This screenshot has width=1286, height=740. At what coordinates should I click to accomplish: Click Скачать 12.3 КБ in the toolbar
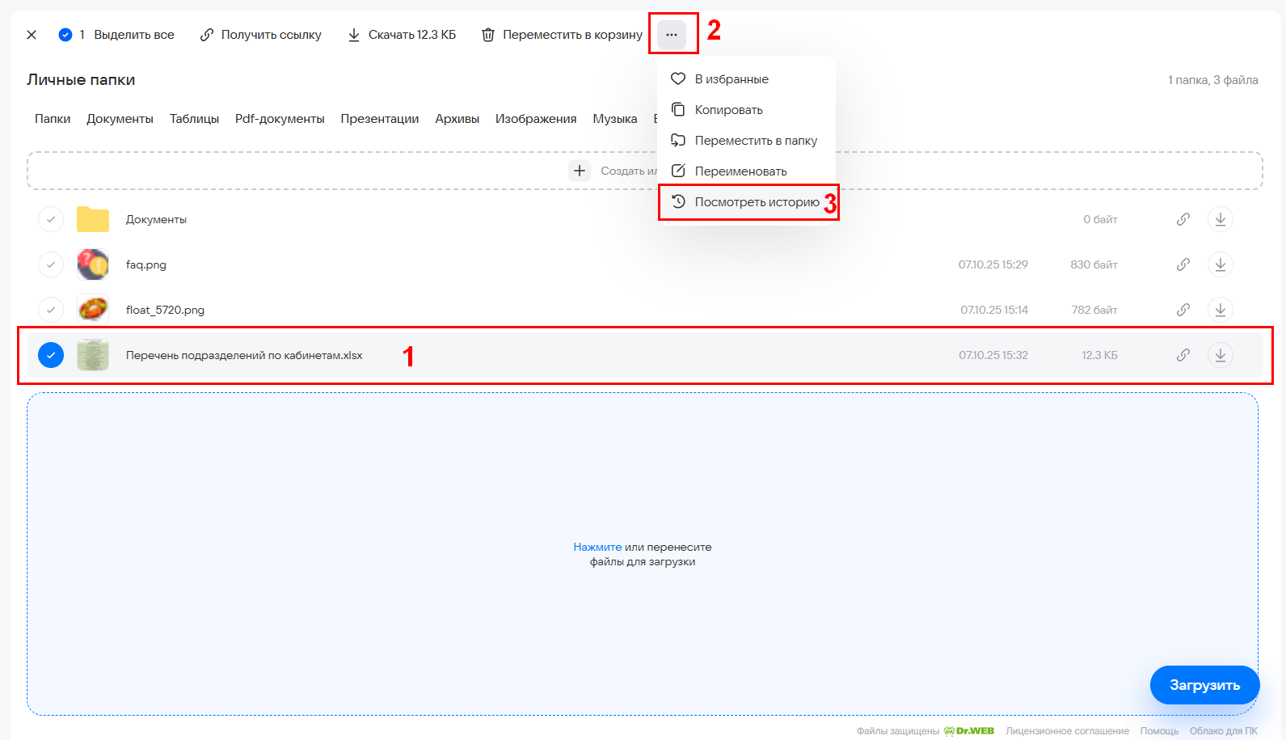(402, 35)
